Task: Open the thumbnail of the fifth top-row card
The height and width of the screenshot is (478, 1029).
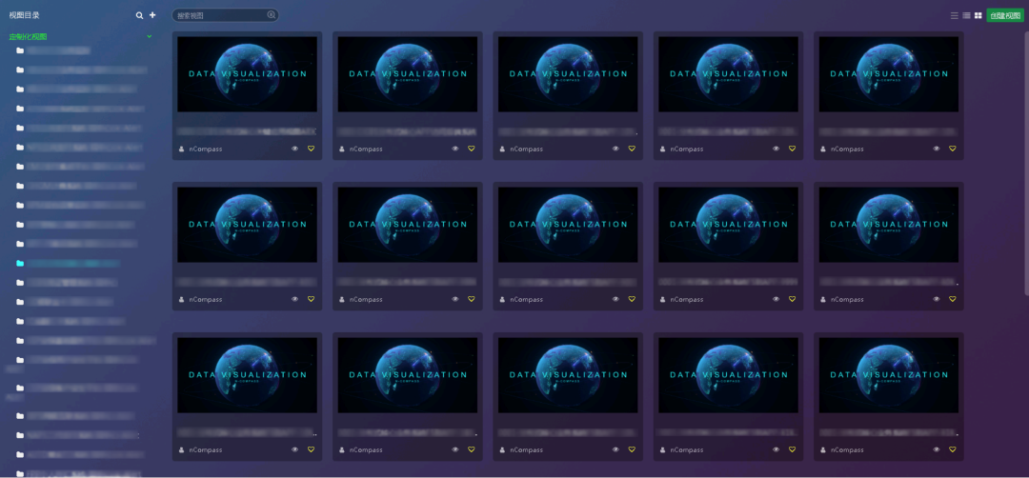Action: point(889,74)
